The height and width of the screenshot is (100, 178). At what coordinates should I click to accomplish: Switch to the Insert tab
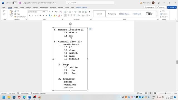point(16,7)
